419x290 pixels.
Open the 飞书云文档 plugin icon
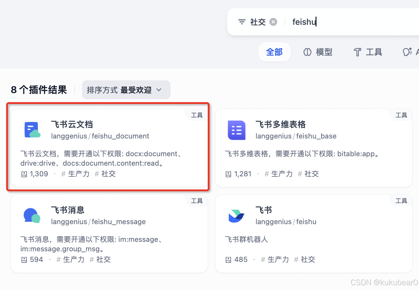pos(32,130)
